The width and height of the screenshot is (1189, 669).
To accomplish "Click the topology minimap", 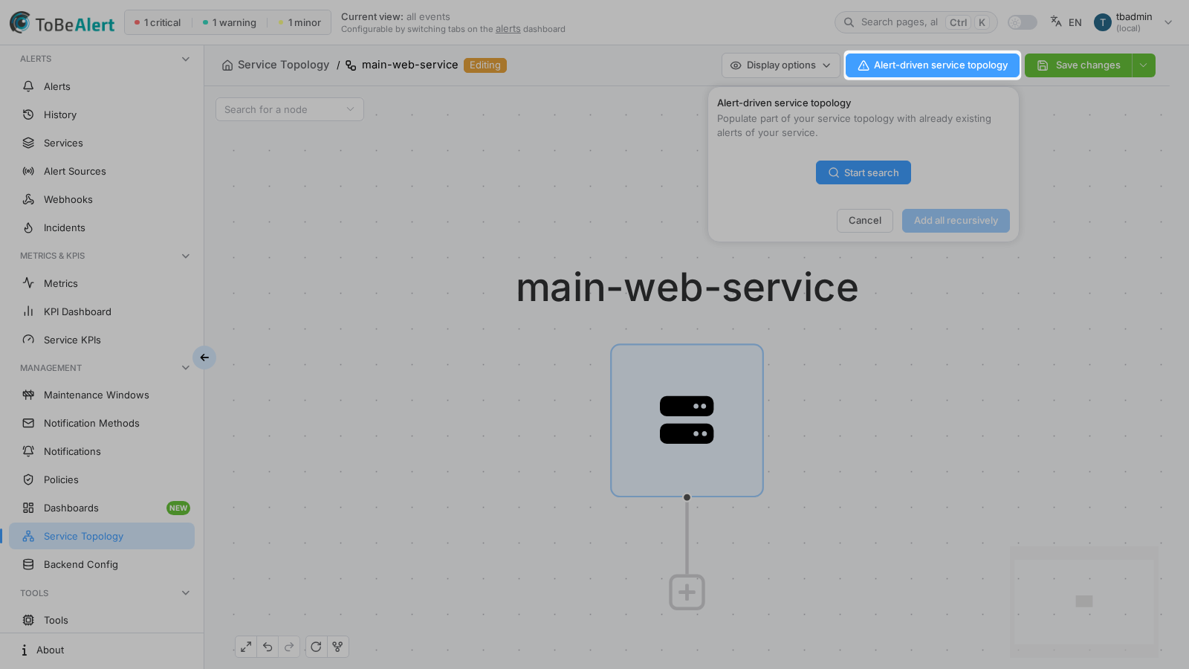I will (x=1084, y=601).
